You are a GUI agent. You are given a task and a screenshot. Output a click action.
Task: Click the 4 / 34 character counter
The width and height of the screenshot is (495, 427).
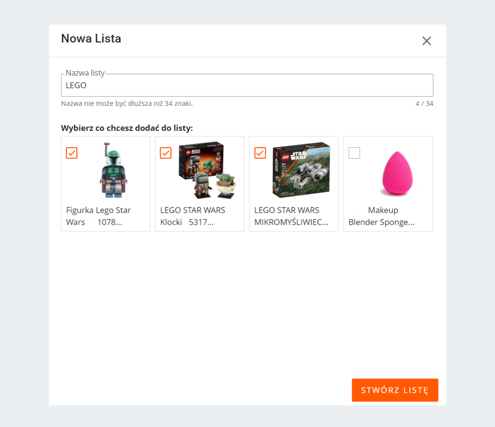[424, 104]
